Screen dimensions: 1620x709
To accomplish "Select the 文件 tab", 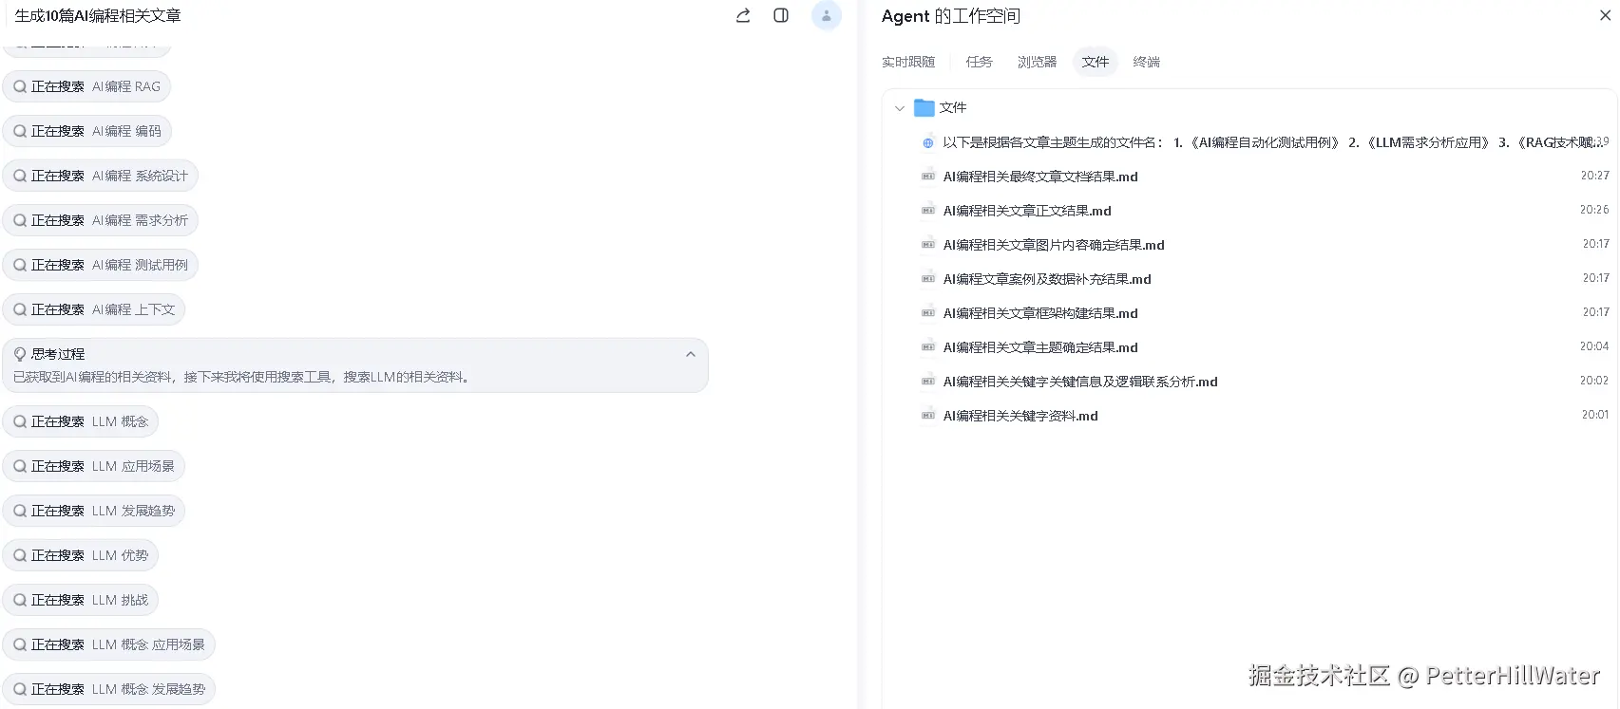I will click(x=1095, y=62).
